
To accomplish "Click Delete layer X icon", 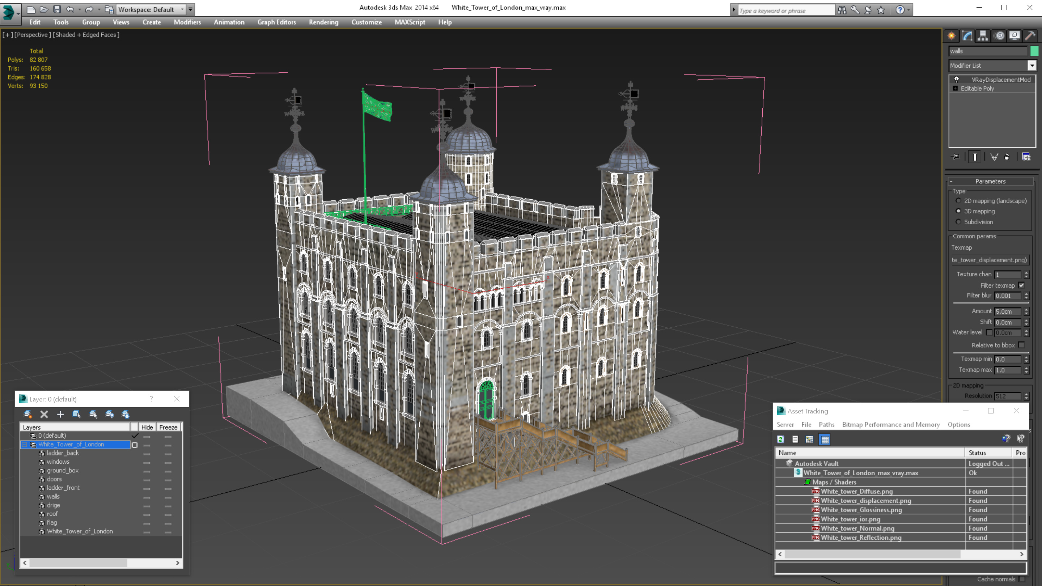I will pos(44,414).
